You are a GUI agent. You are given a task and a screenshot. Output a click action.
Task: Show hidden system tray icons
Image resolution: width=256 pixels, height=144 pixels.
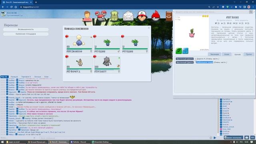click(x=231, y=142)
